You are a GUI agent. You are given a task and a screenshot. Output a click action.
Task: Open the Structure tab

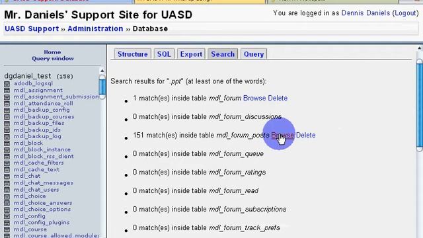point(132,54)
